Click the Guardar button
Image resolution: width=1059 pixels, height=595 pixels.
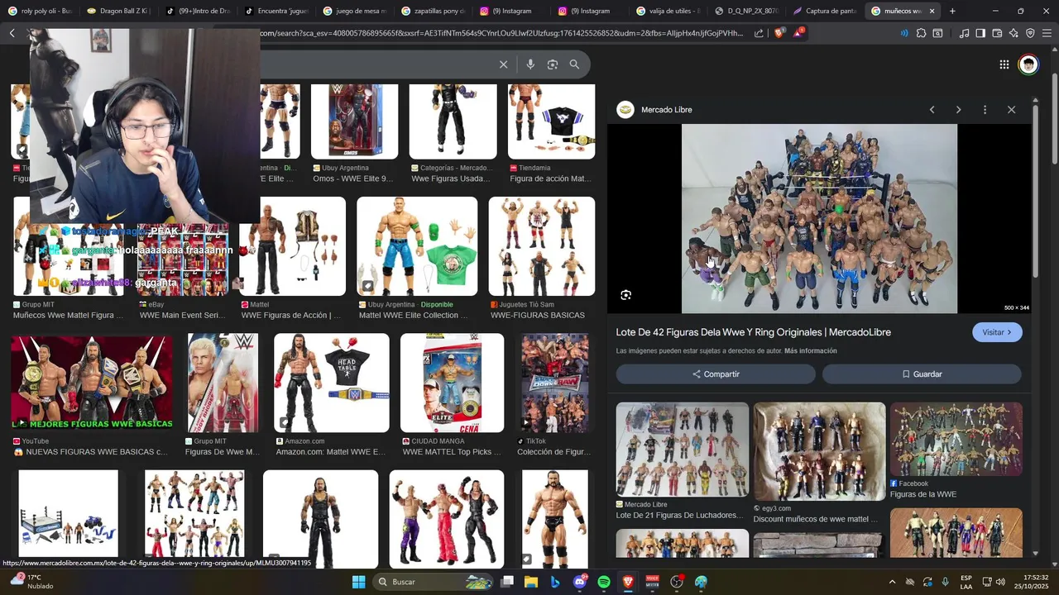922,374
